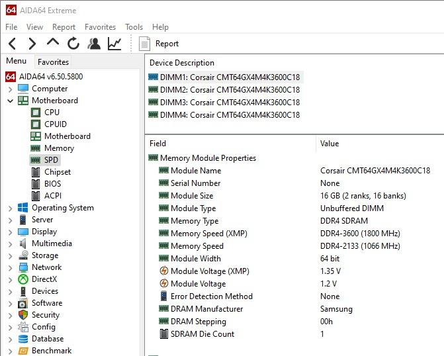Image resolution: width=444 pixels, height=356 pixels.
Task: Open the File menu
Action: click(x=11, y=27)
